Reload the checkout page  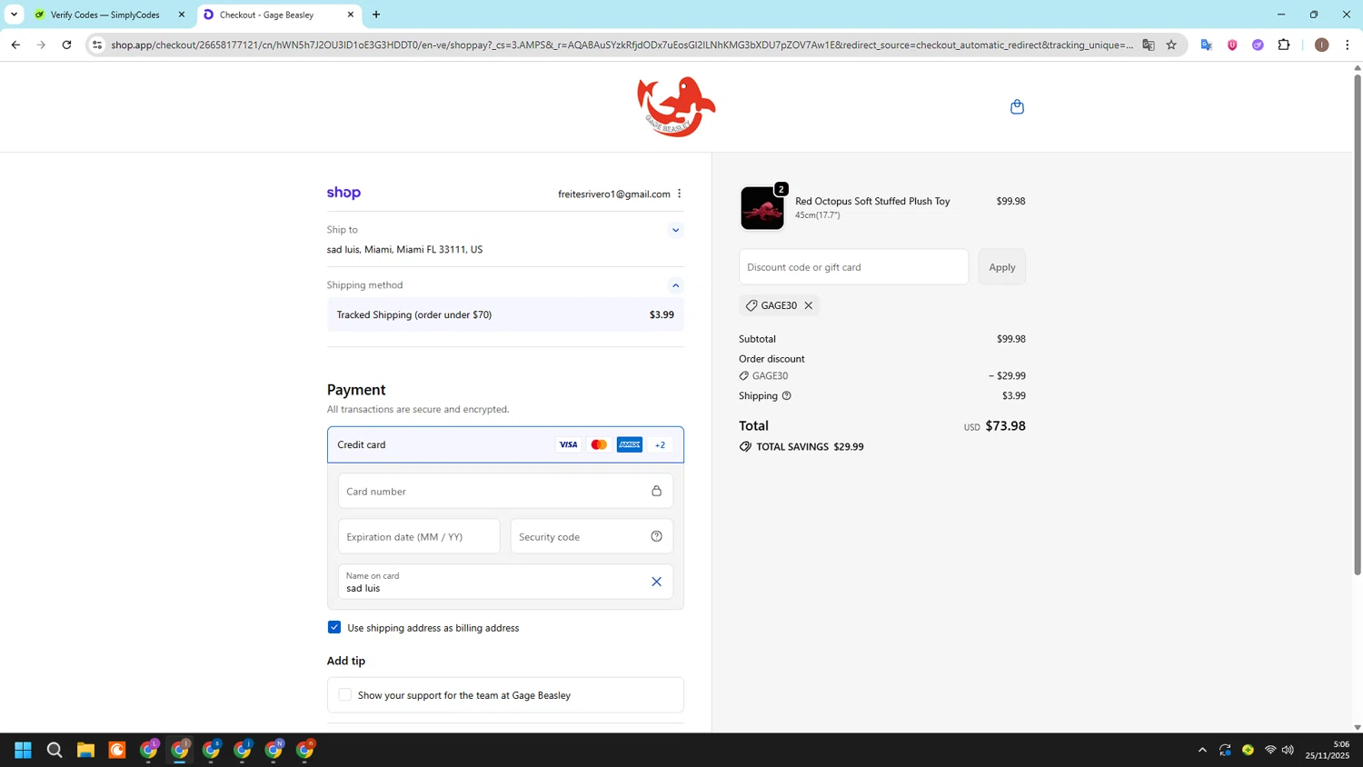(66, 45)
